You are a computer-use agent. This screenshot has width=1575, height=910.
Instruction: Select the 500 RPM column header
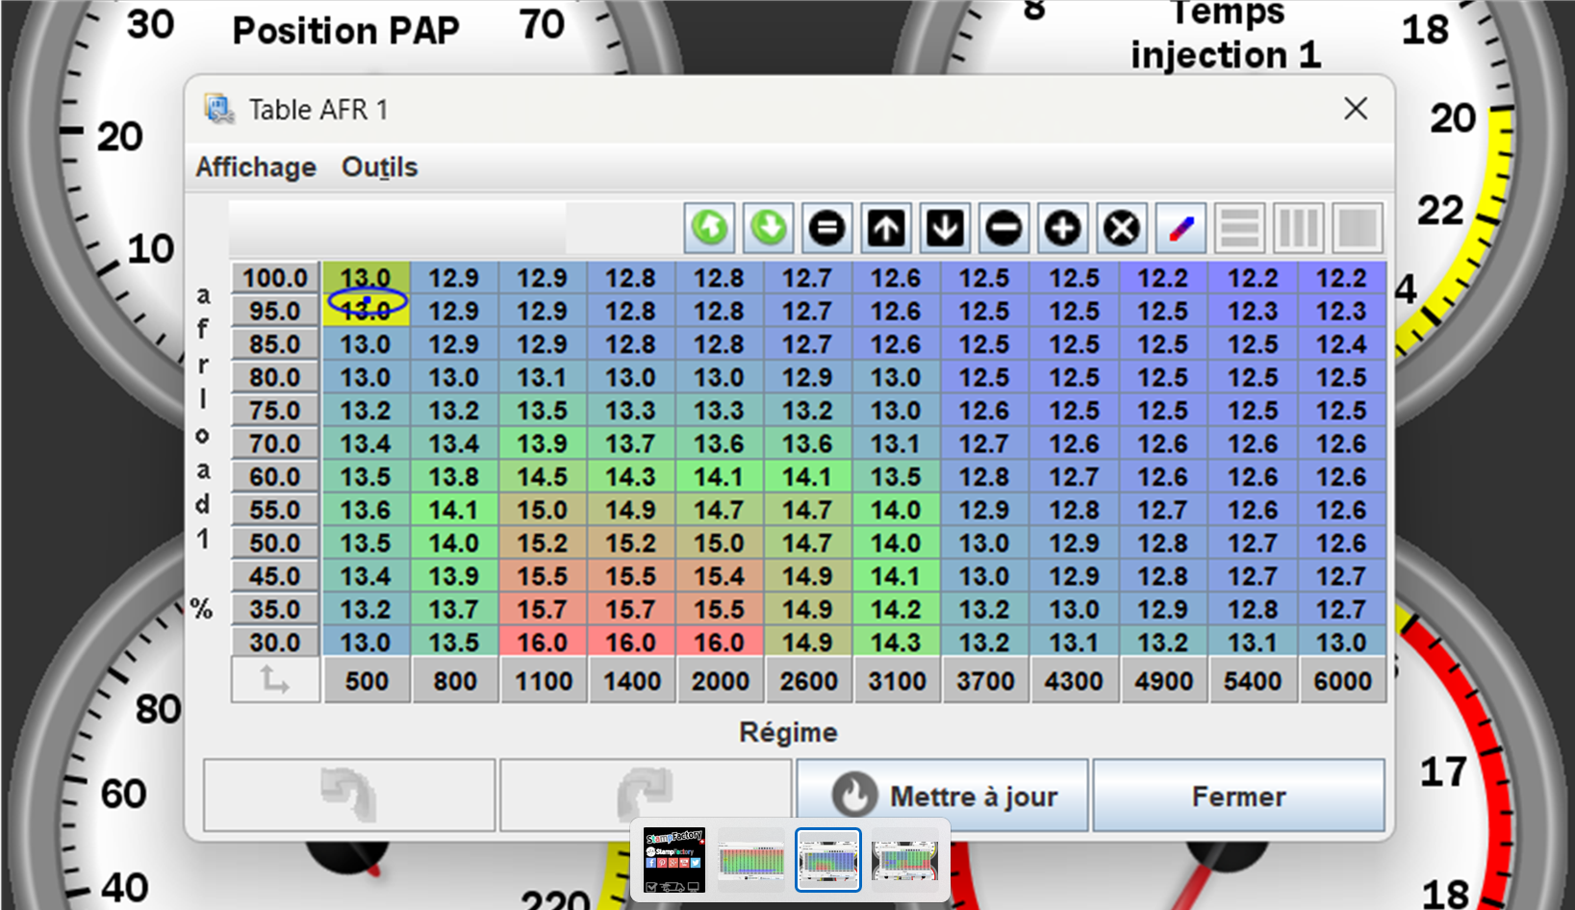click(367, 681)
